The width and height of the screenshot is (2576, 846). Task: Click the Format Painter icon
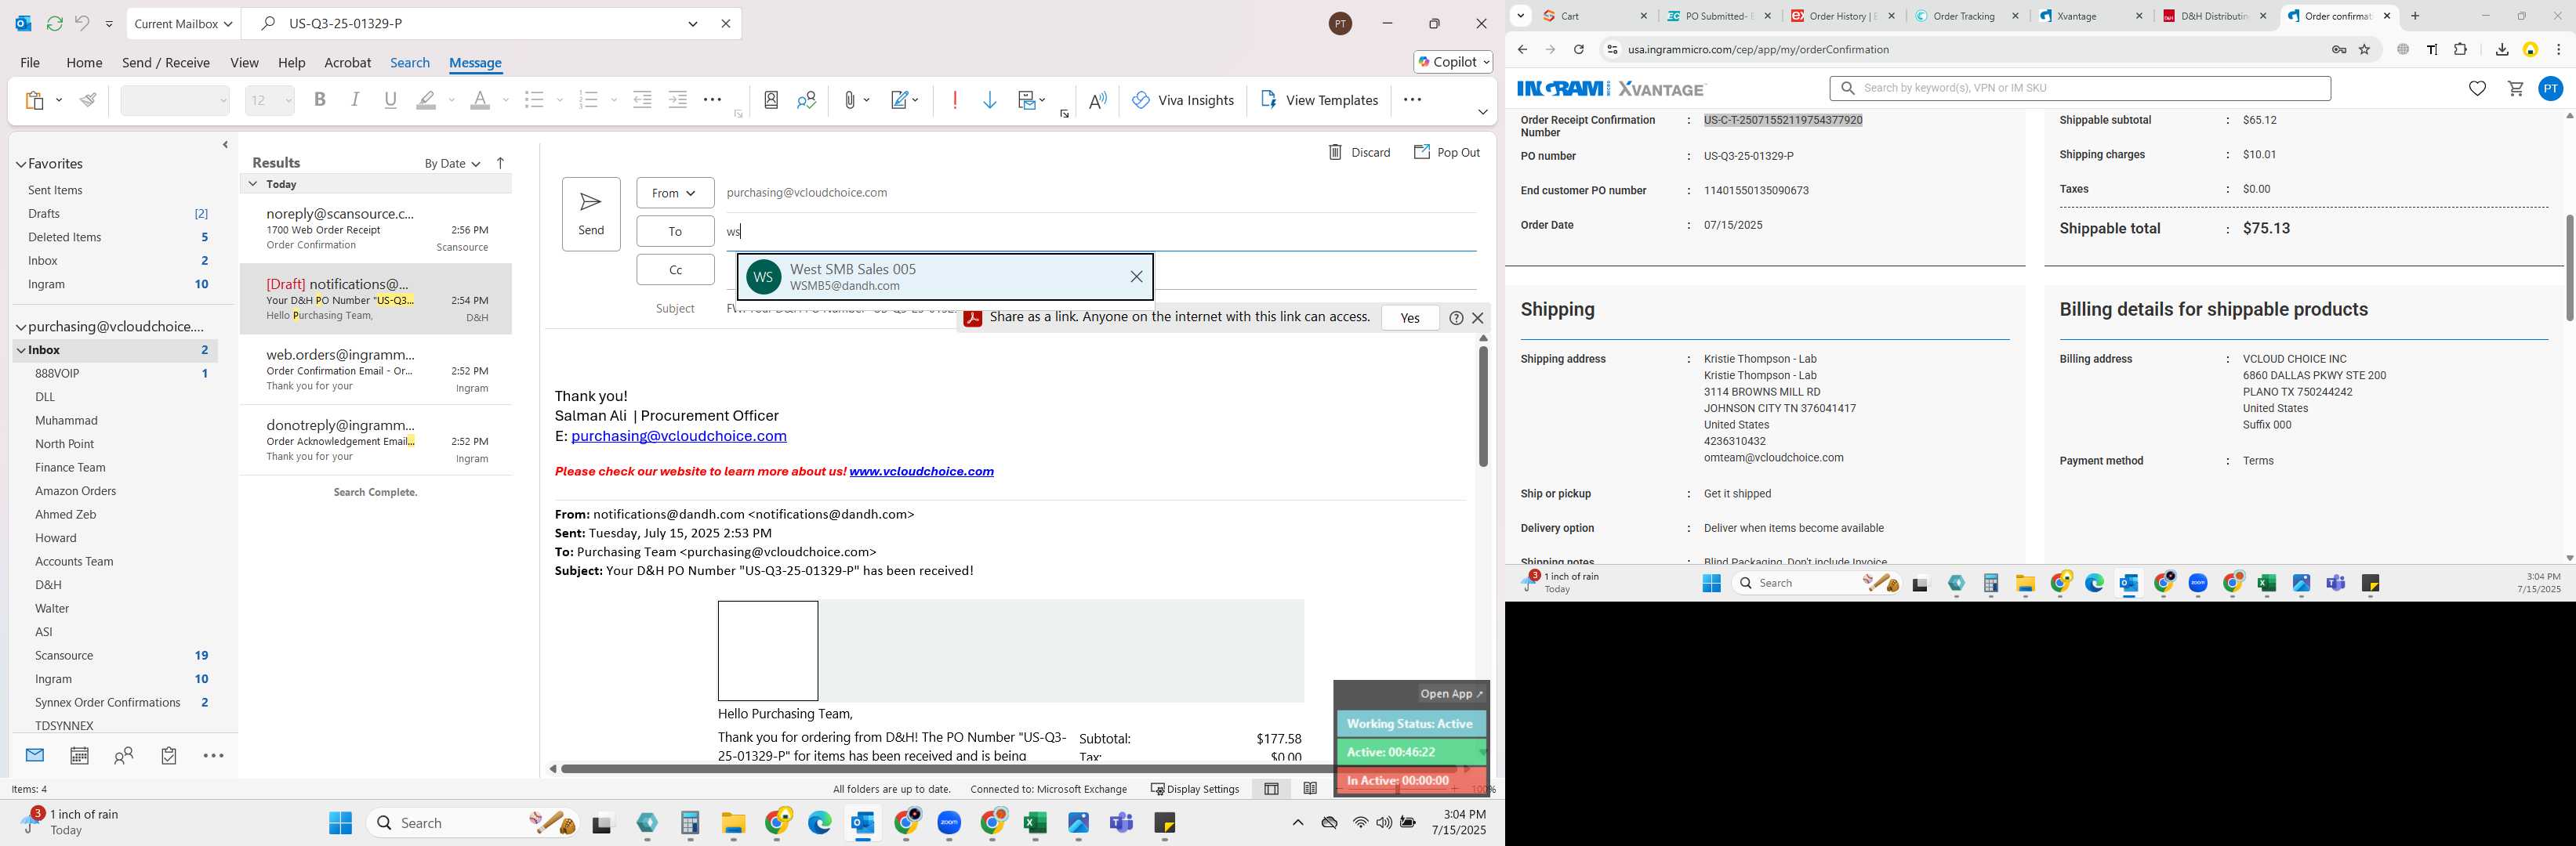tap(89, 100)
